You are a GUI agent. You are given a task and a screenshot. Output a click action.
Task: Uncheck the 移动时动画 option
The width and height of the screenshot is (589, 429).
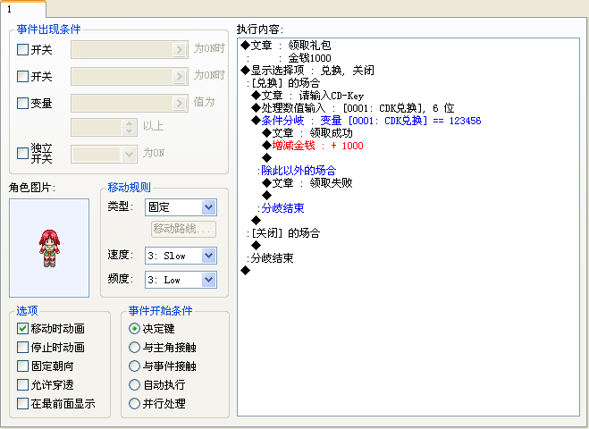(22, 328)
